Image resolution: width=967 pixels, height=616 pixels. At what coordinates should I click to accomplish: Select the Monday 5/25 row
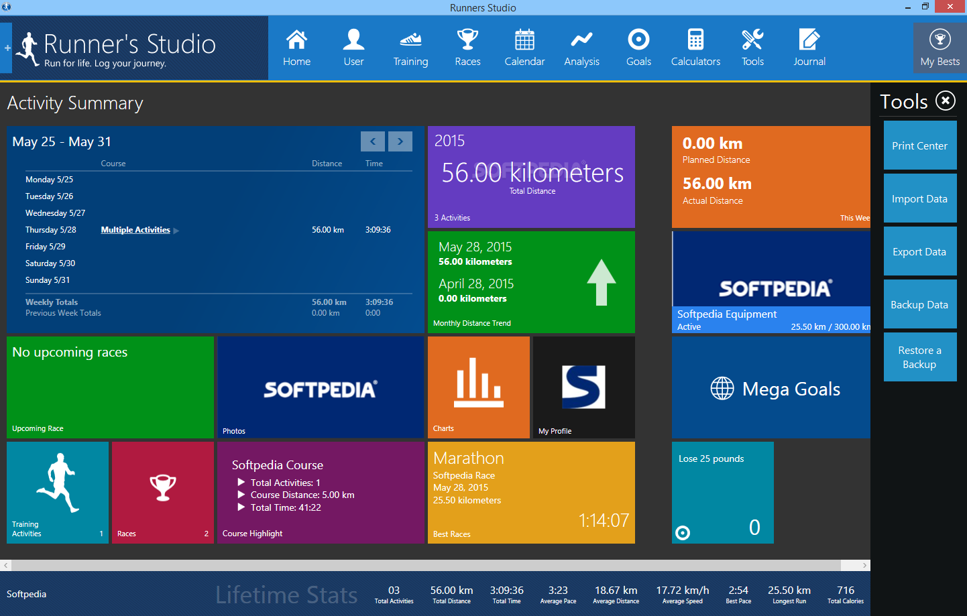[x=219, y=180]
